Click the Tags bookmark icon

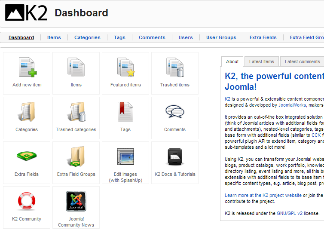(125, 112)
